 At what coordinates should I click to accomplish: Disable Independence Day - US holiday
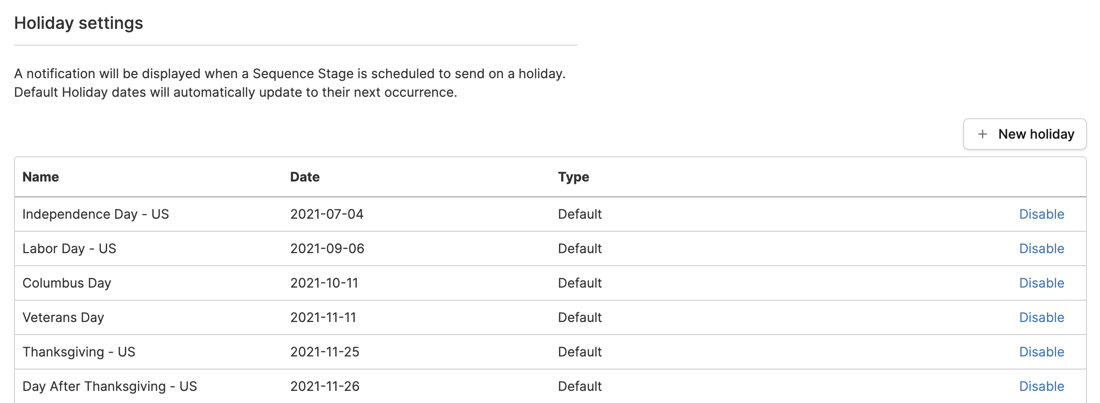tap(1041, 214)
